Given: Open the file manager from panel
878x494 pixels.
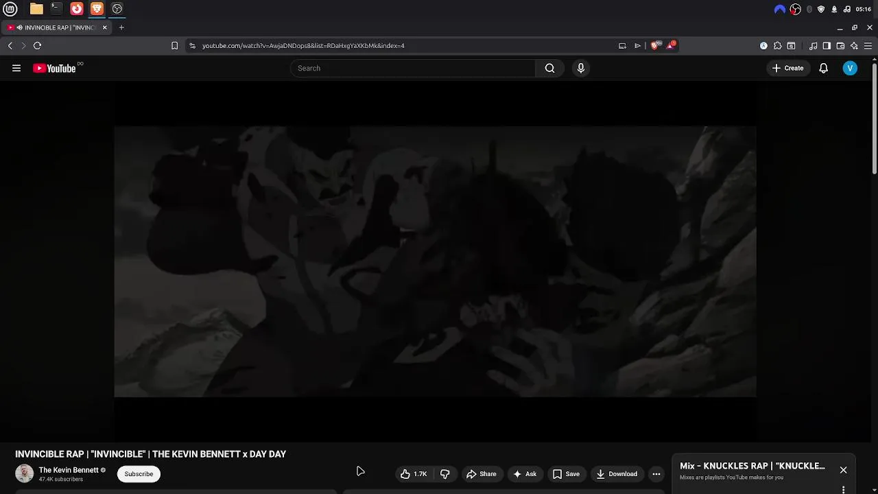Looking at the screenshot, I should pos(36,9).
